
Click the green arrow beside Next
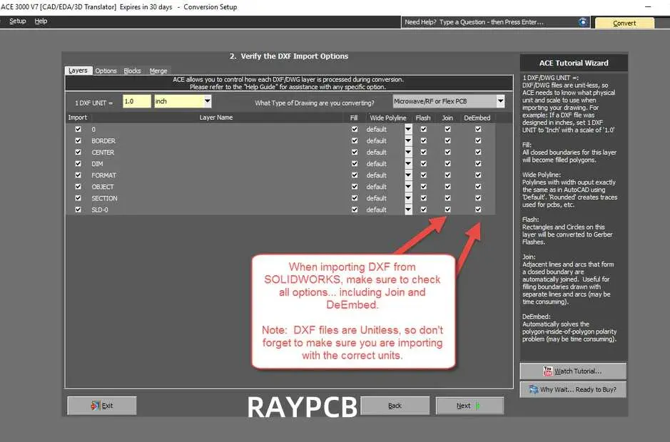point(477,406)
